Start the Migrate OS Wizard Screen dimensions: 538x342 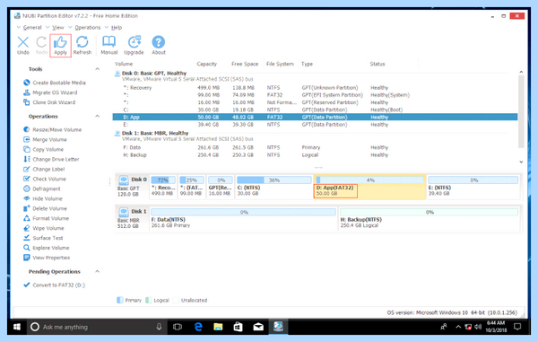50,92
